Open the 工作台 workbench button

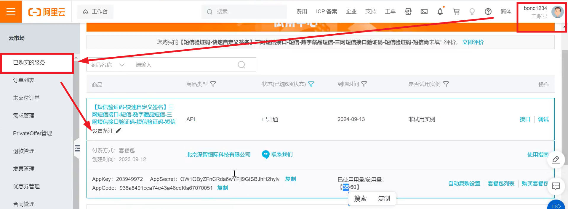[x=95, y=12]
